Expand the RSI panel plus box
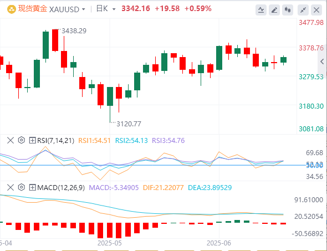 (x=32, y=140)
